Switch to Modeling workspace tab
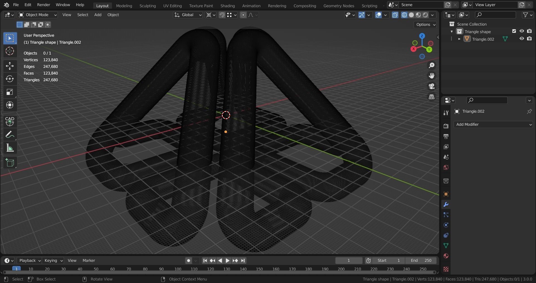The image size is (536, 283). pos(124,6)
